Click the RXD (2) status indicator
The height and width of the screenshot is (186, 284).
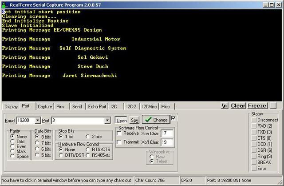click(254, 126)
